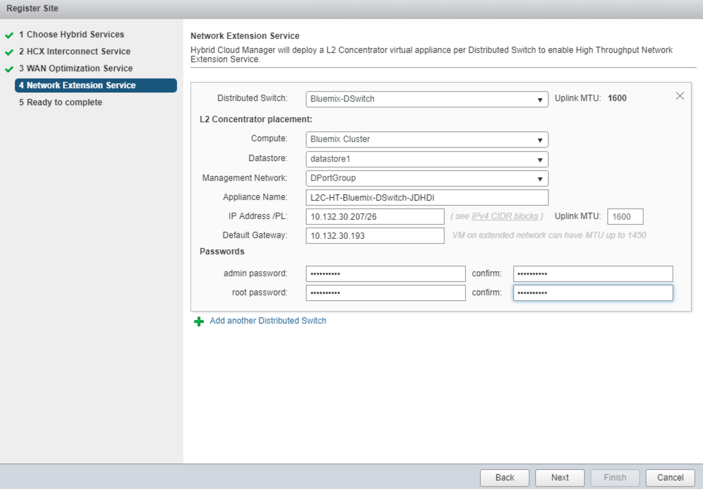Image resolution: width=703 pixels, height=489 pixels.
Task: Remove the distributed switch panel with X icon
Action: (680, 96)
